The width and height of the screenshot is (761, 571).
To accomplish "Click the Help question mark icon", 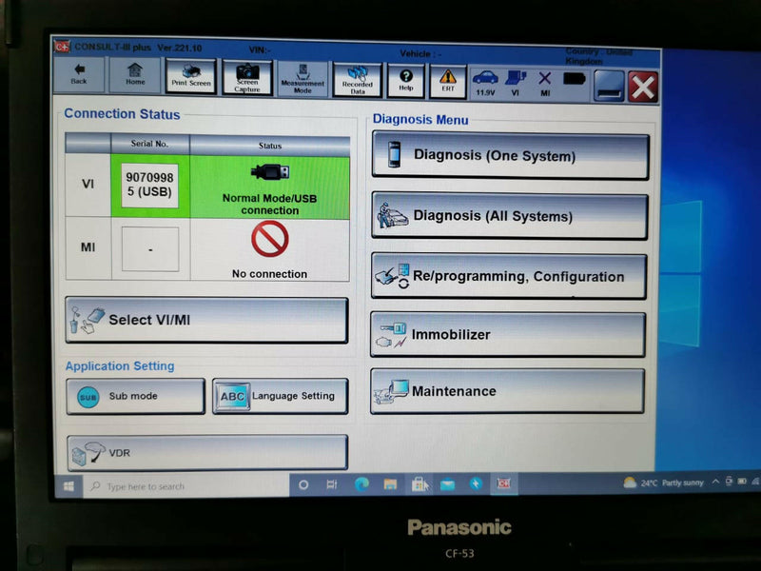I will pyautogui.click(x=406, y=77).
